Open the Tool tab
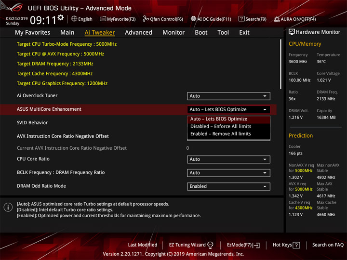Screen dimensions: 347x260 (223, 33)
